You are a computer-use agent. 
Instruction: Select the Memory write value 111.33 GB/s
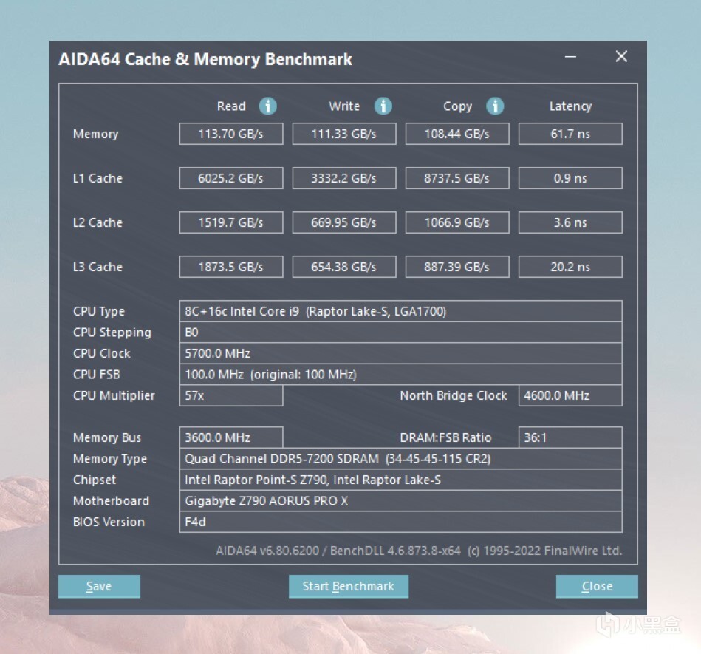[x=344, y=134]
